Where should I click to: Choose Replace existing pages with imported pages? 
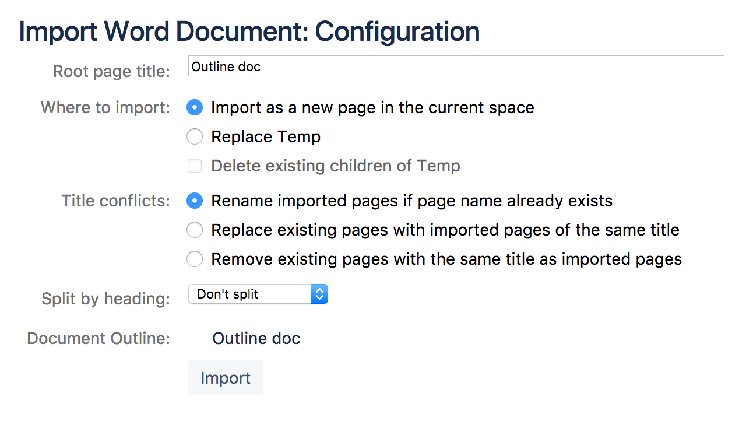point(195,230)
